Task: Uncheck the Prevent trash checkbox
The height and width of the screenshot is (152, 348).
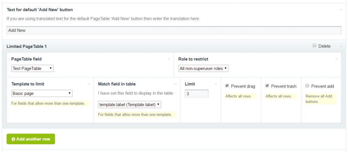Action: pos(267,86)
